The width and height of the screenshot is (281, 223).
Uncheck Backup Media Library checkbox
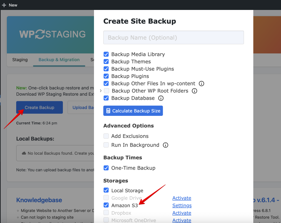[x=106, y=54]
